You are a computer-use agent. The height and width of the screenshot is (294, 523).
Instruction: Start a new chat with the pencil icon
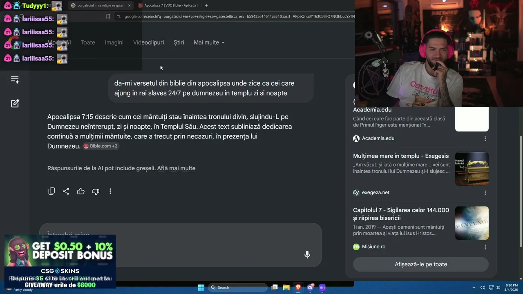15,103
